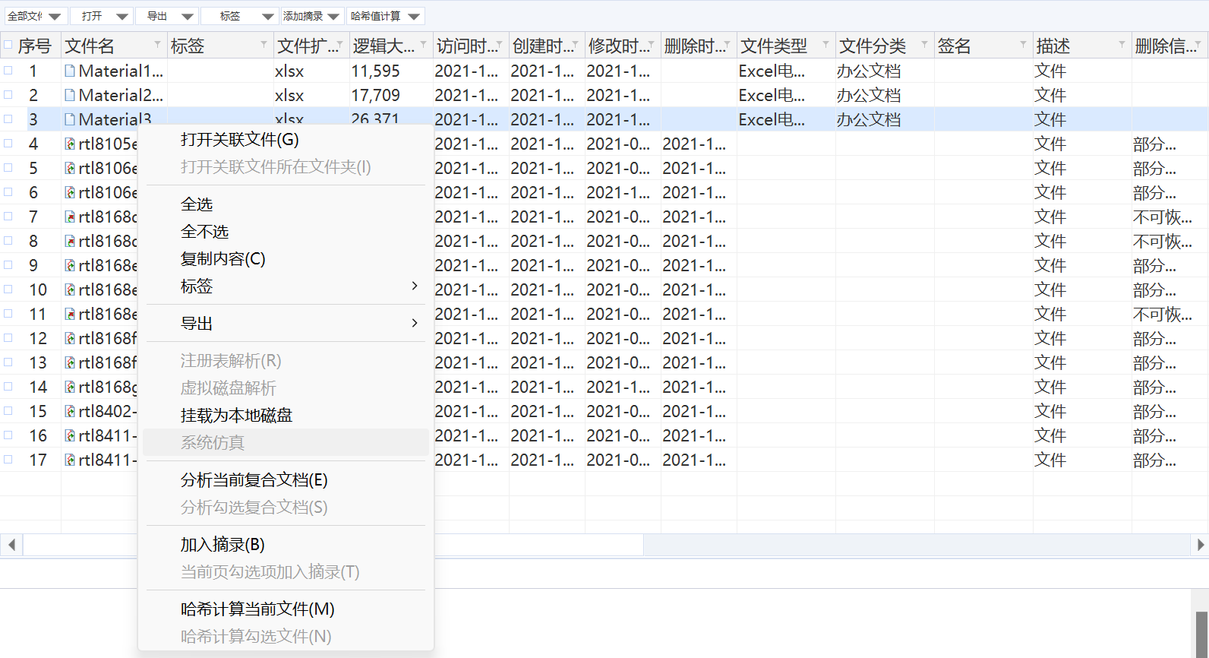1209x658 pixels.
Task: Choose 挂载为本地磁盘 from context menu
Action: [x=236, y=416]
